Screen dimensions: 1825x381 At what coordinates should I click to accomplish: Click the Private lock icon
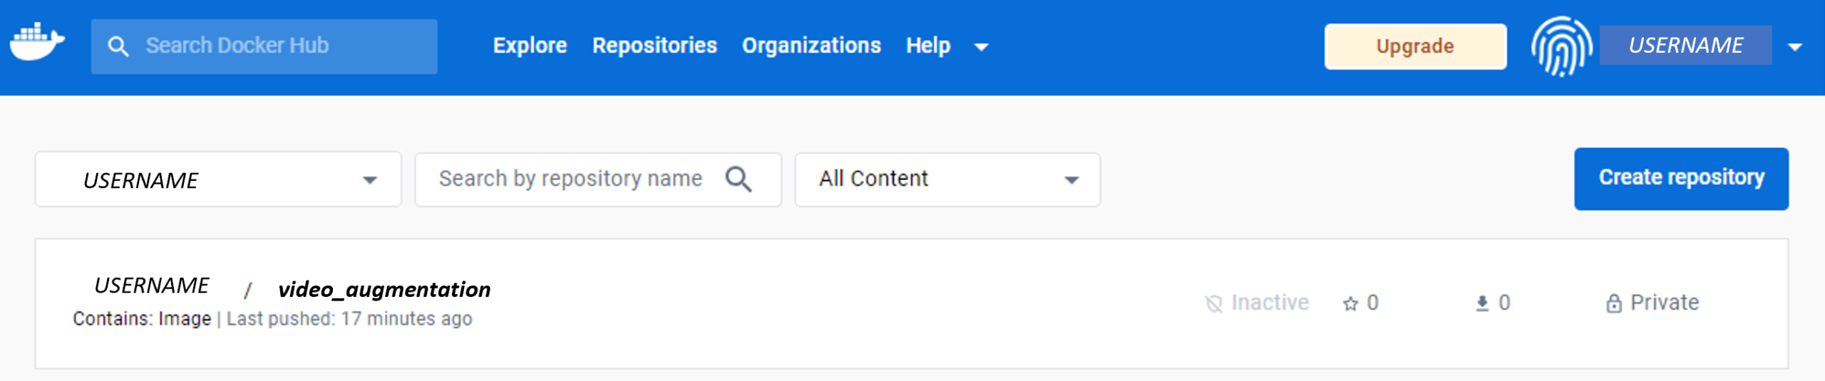tap(1614, 303)
